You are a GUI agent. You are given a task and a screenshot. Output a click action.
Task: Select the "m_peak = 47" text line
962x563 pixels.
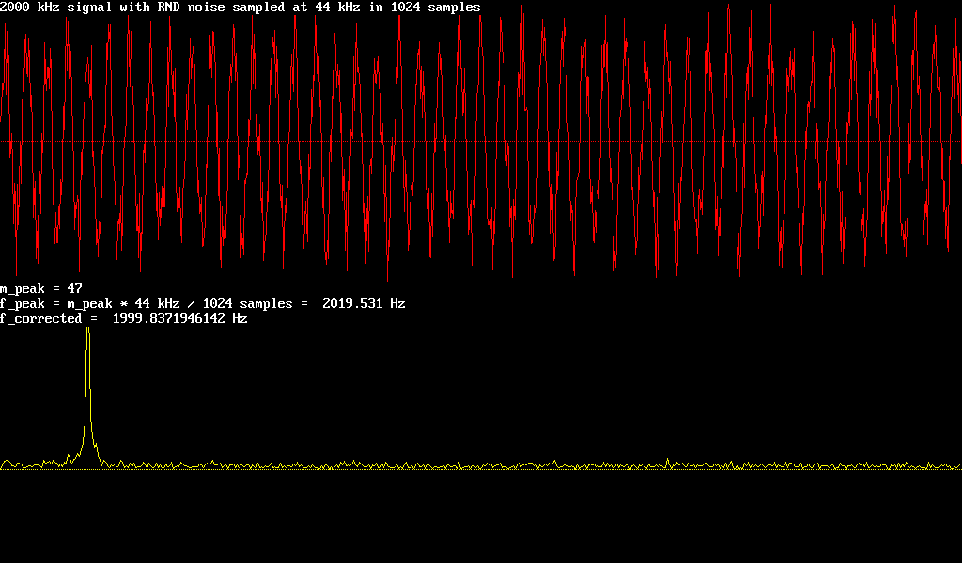pyautogui.click(x=41, y=288)
